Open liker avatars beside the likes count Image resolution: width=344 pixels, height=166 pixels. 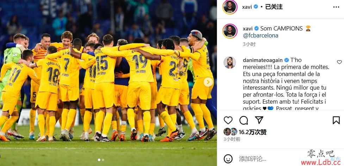pyautogui.click(x=230, y=132)
